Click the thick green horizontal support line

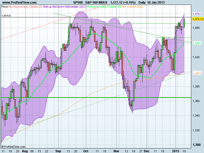(96, 97)
